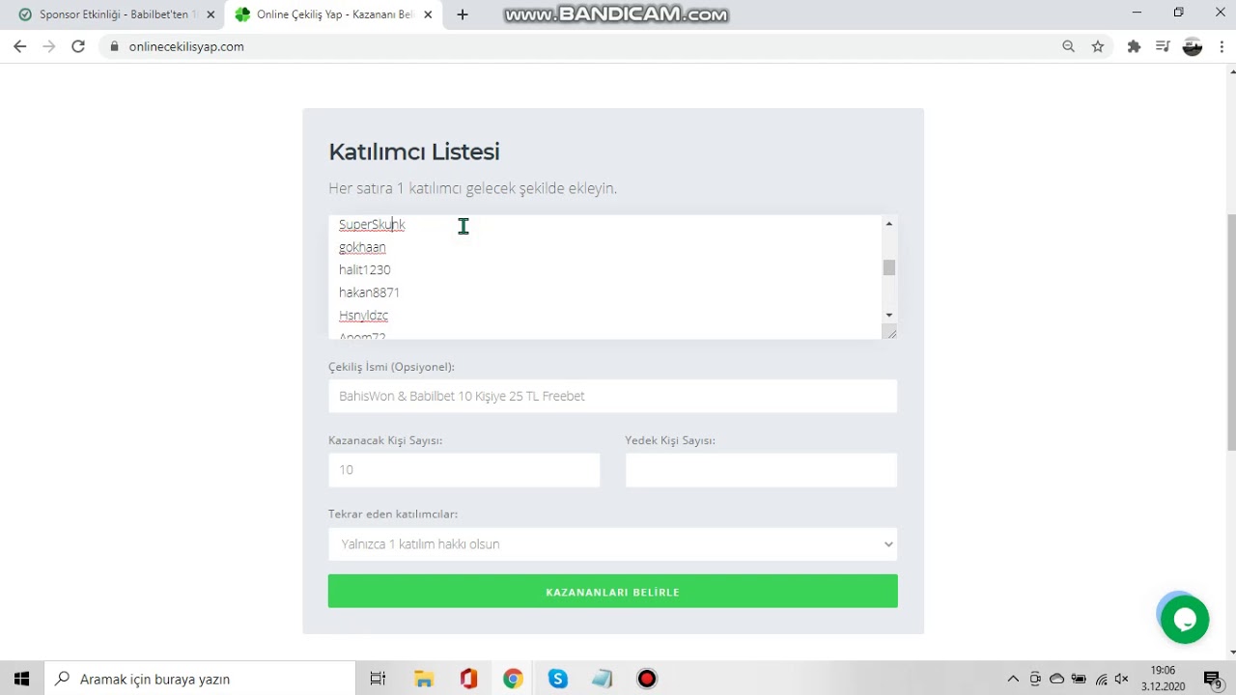Open the media control playlist icon
This screenshot has height=695, width=1236.
coord(1163,46)
